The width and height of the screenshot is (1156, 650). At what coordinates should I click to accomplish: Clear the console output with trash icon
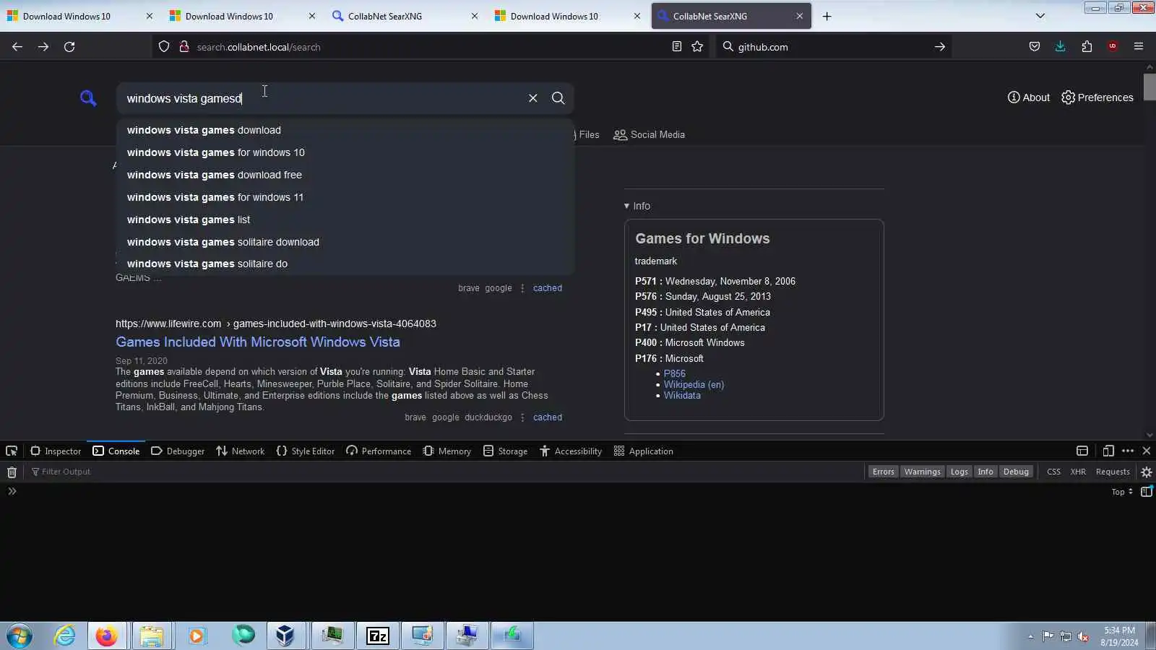[12, 472]
